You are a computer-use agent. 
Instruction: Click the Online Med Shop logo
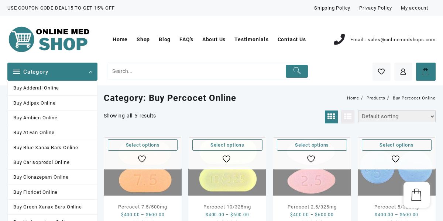49,39
